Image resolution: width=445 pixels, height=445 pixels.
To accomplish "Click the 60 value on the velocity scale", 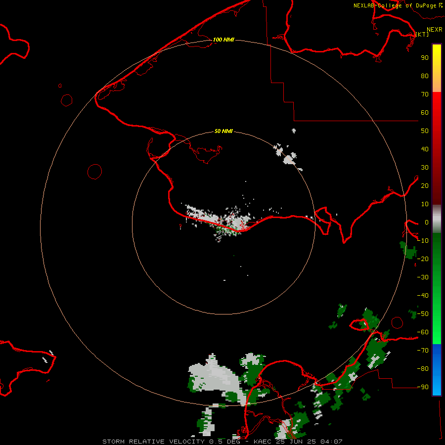I will click(425, 112).
